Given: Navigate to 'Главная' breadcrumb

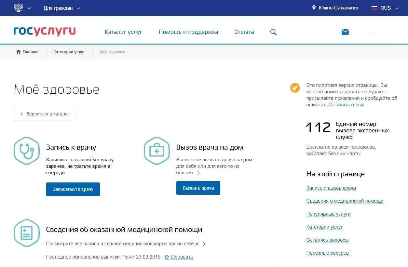Looking at the screenshot, I should (x=31, y=52).
